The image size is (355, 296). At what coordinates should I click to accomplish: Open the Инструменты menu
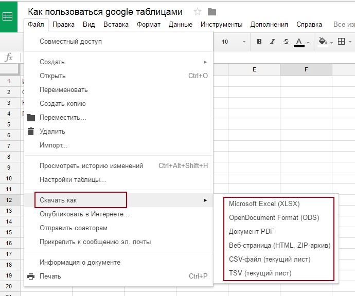[221, 24]
